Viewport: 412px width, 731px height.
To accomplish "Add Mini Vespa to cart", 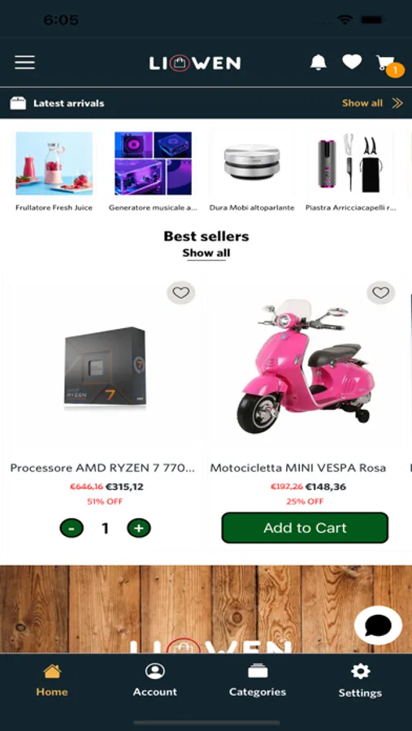I will pyautogui.click(x=305, y=528).
